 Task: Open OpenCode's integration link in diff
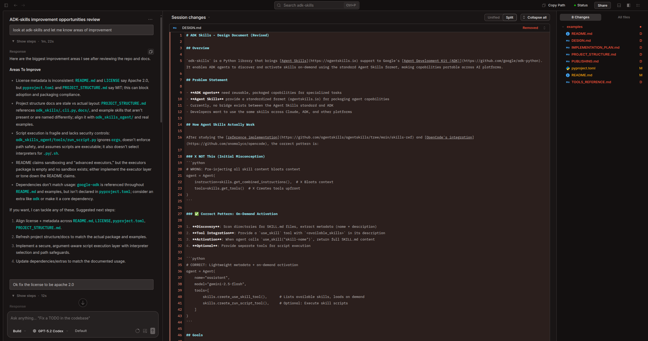coord(449,137)
